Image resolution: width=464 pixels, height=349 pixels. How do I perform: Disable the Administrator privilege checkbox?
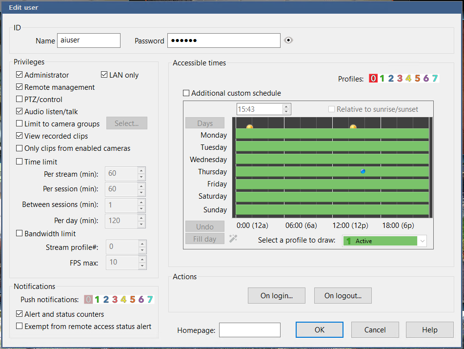pyautogui.click(x=20, y=75)
